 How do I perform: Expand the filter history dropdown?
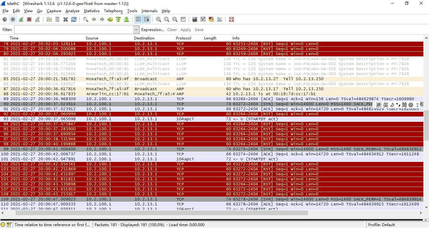coord(136,30)
